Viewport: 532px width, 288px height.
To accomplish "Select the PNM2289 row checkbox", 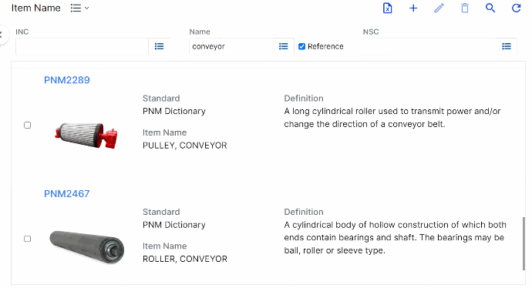I will point(28,125).
